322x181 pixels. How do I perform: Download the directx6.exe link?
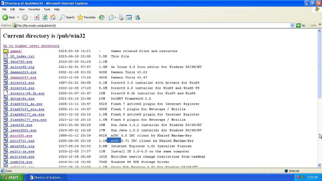tap(22, 88)
